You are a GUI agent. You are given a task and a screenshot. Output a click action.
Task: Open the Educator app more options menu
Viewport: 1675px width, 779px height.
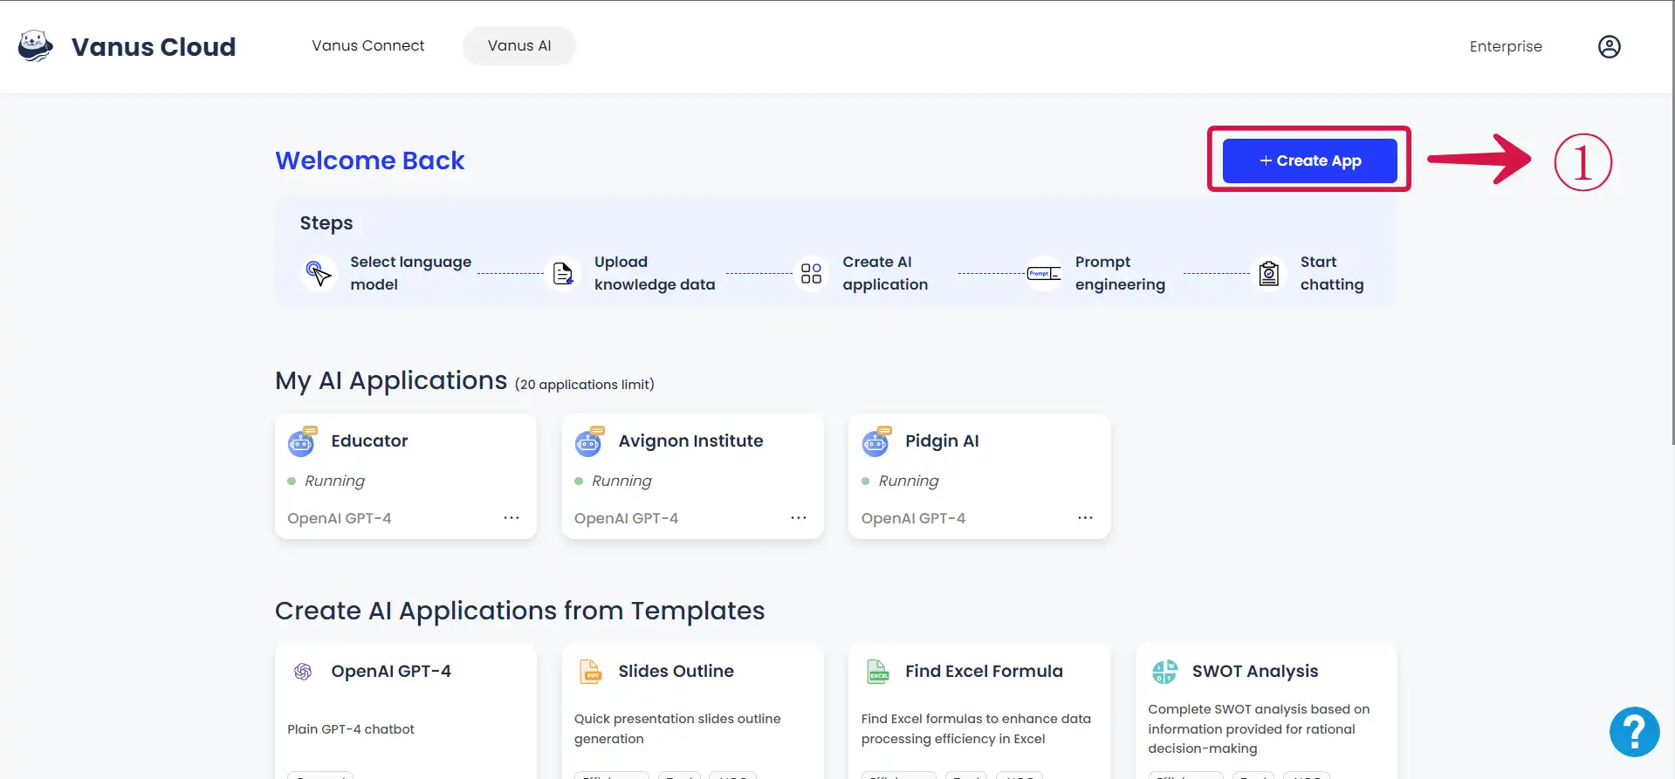coord(511,518)
